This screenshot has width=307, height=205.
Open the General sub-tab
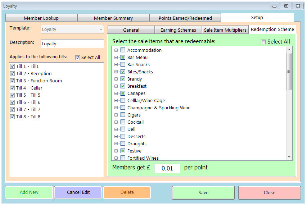point(131,30)
